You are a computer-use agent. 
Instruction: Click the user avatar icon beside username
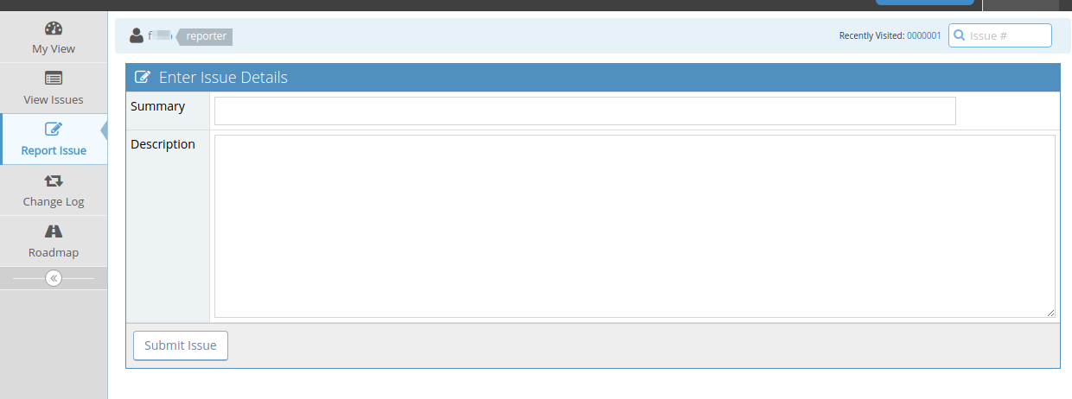tap(137, 35)
